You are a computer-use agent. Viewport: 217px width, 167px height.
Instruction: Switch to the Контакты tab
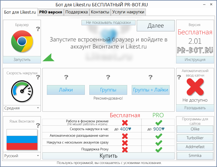coord(100,12)
